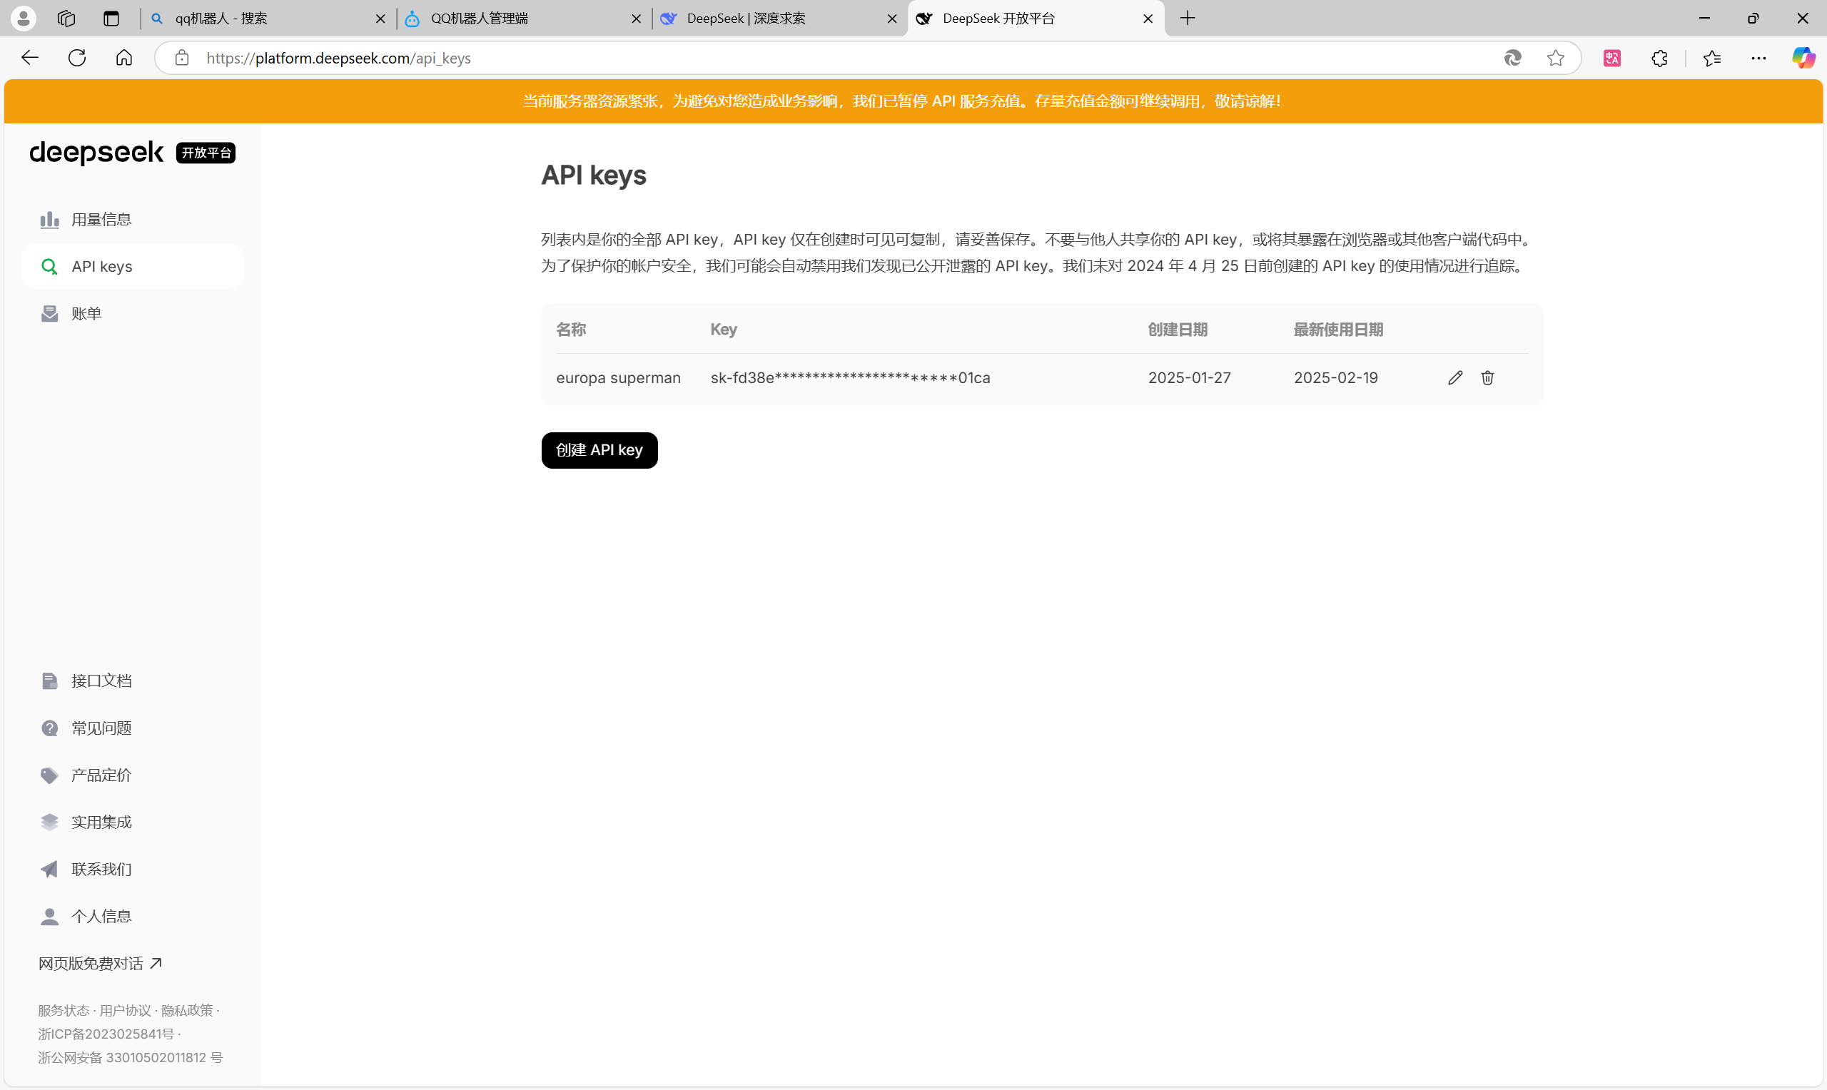Go back in browser history
The height and width of the screenshot is (1090, 1827).
pos(29,58)
